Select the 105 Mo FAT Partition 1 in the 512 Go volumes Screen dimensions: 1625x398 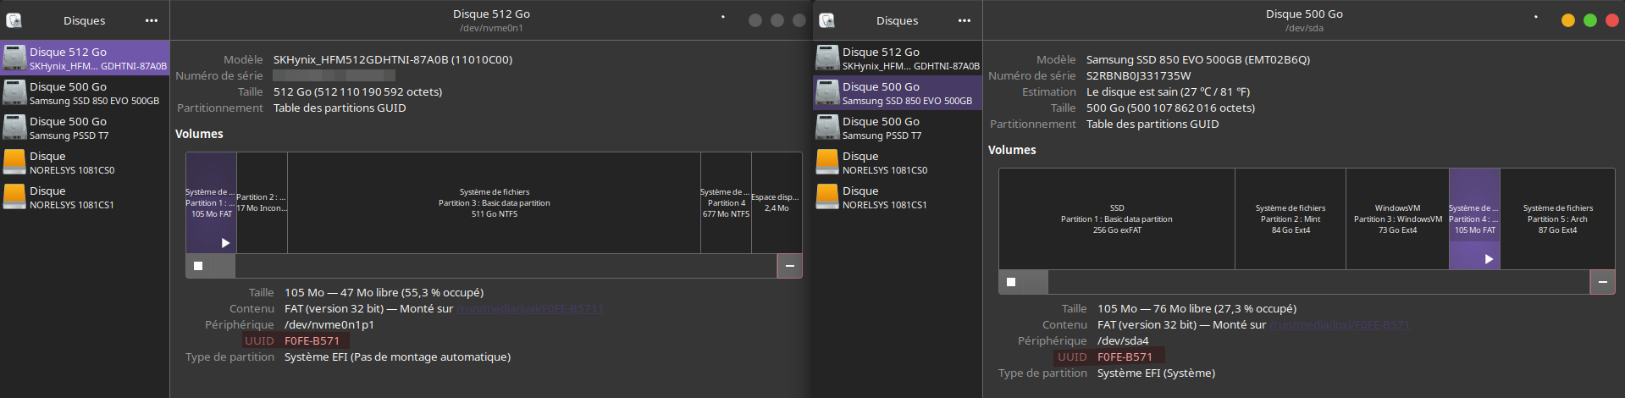tap(211, 202)
